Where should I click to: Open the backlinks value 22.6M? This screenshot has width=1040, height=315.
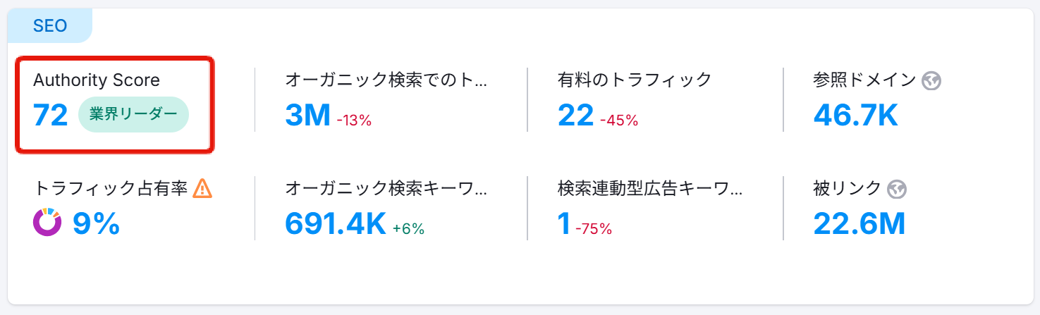click(x=859, y=223)
